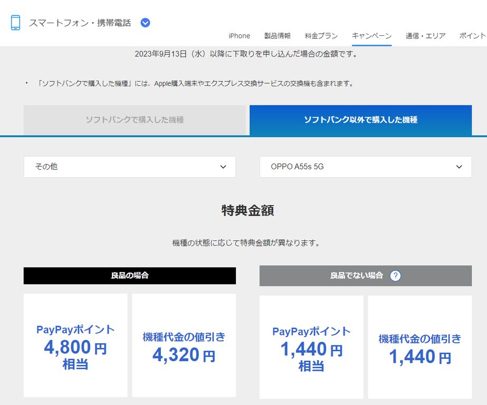Image resolution: width=487 pixels, height=405 pixels.
Task: Open the iPhone nav item
Action: point(239,36)
